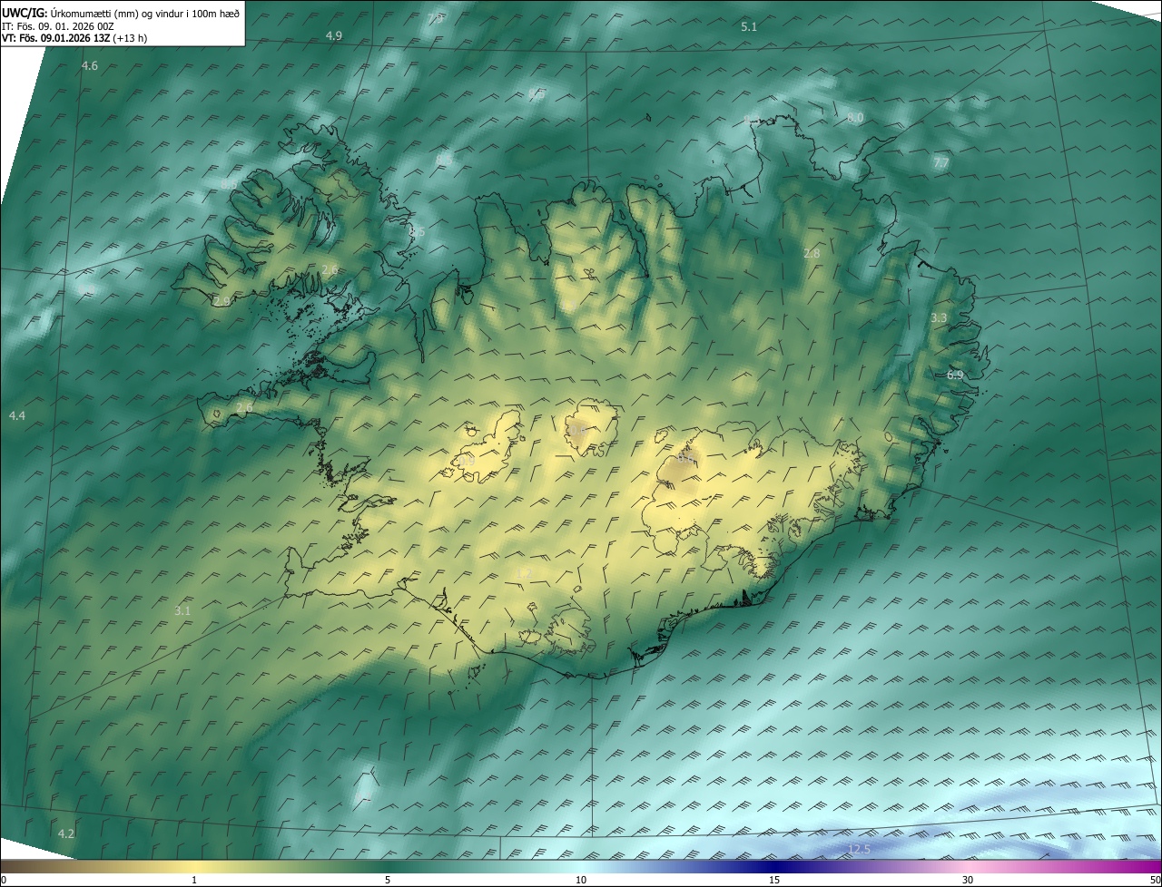This screenshot has width=1162, height=887.
Task: Click the 1 tick label on the color scale
Action: [194, 880]
